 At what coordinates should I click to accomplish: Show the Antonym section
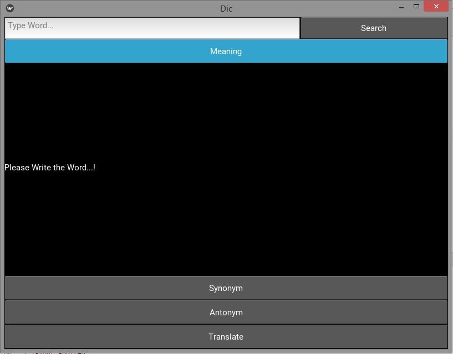[226, 312]
